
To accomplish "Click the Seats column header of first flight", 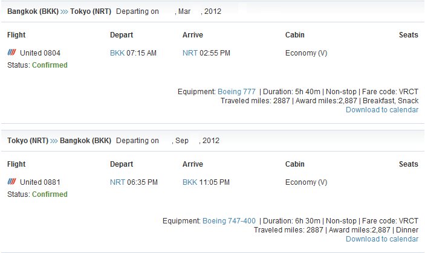I will click(x=409, y=35).
